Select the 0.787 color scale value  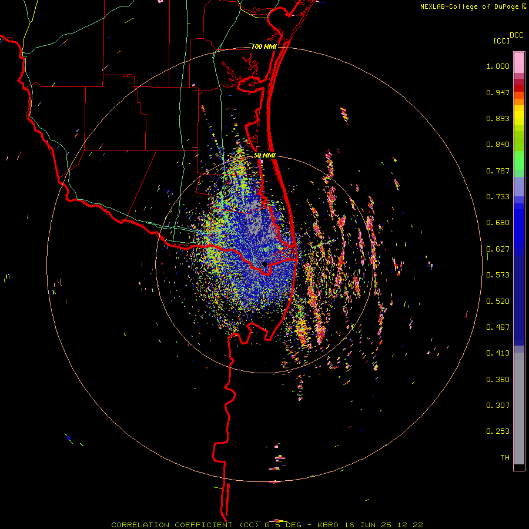[498, 170]
